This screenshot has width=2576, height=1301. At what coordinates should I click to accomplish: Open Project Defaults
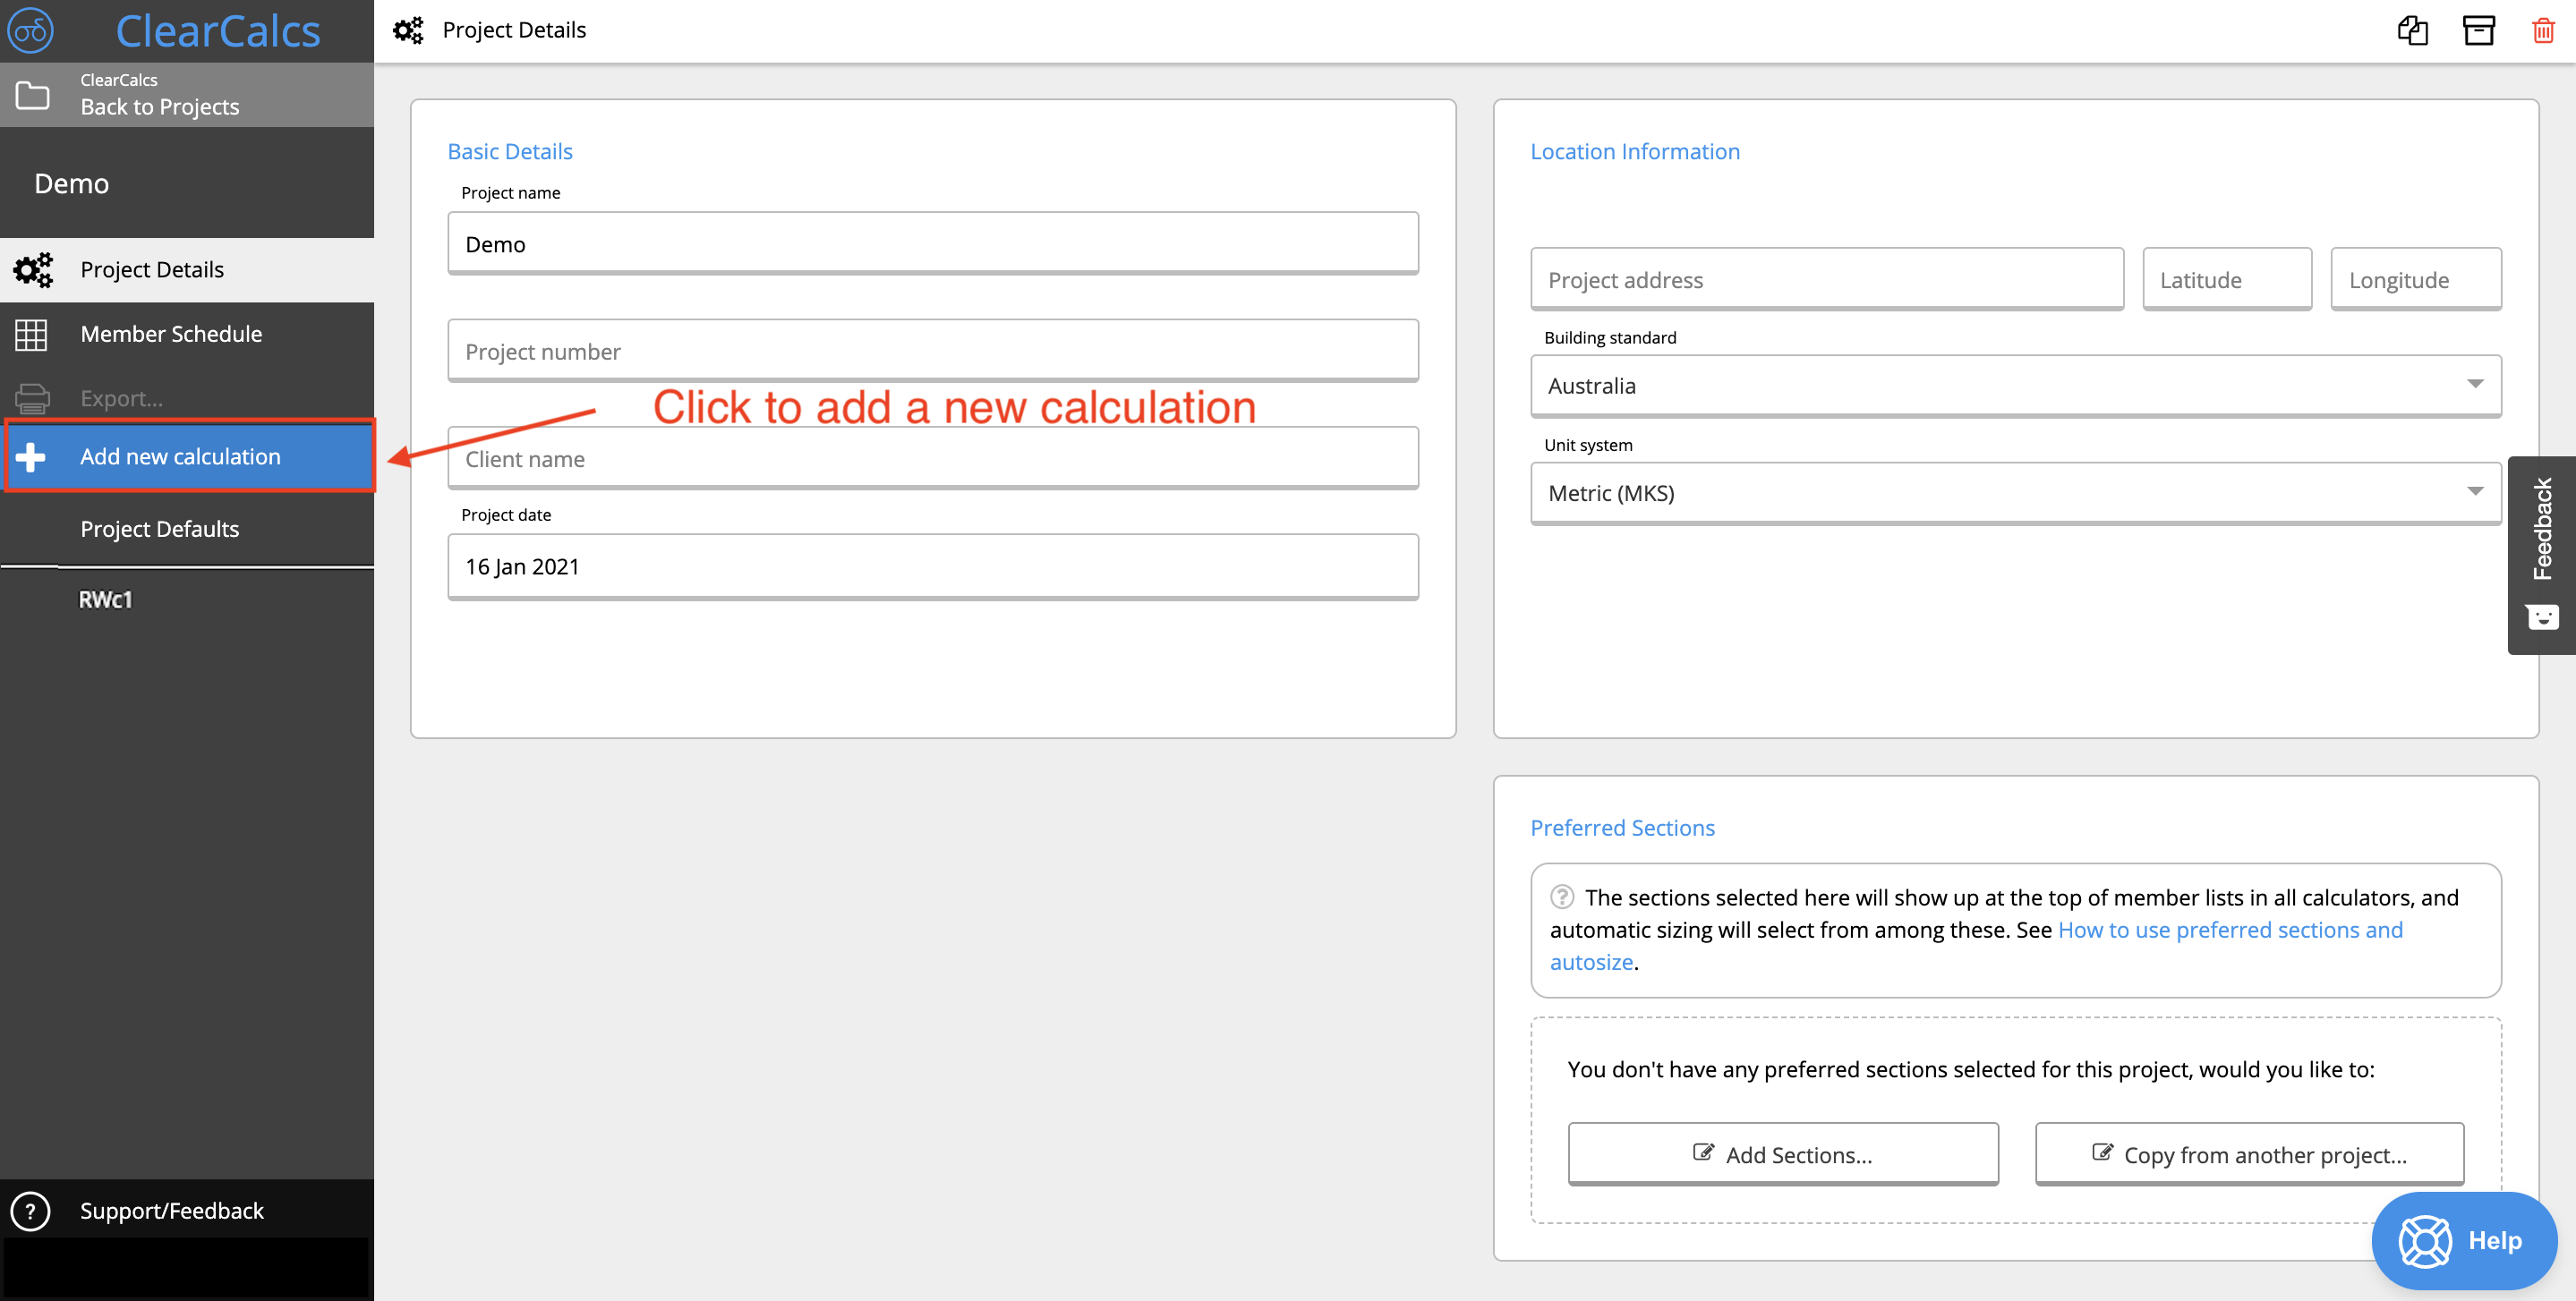pos(187,529)
